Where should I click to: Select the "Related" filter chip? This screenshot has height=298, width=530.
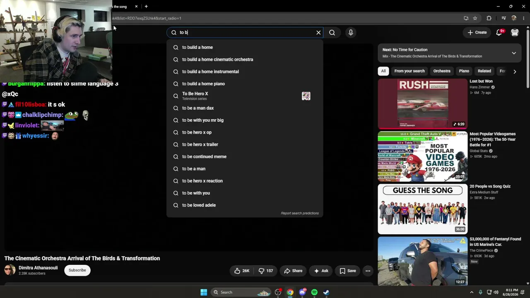pos(484,71)
